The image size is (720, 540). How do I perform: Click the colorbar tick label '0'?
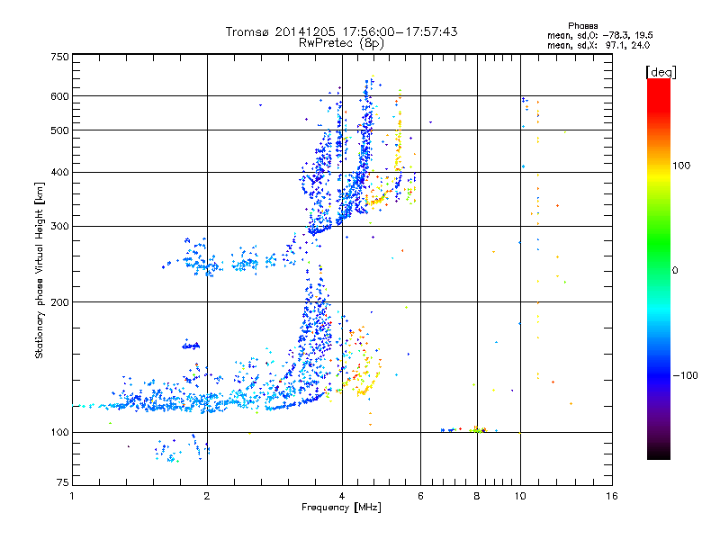point(675,271)
